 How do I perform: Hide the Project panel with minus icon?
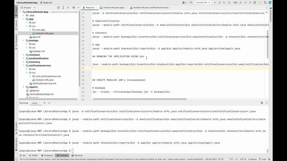click(x=78, y=8)
